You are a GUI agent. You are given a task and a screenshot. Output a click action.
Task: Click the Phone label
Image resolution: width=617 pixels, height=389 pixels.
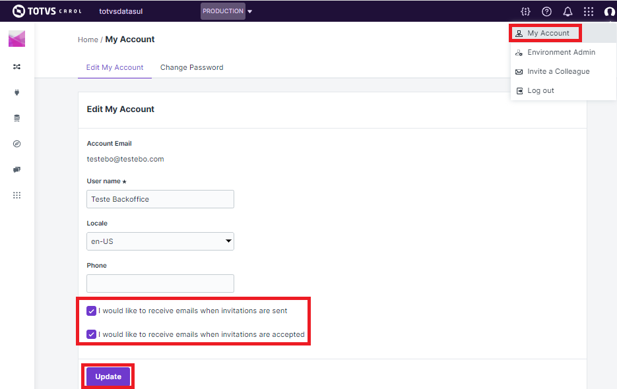tap(96, 266)
